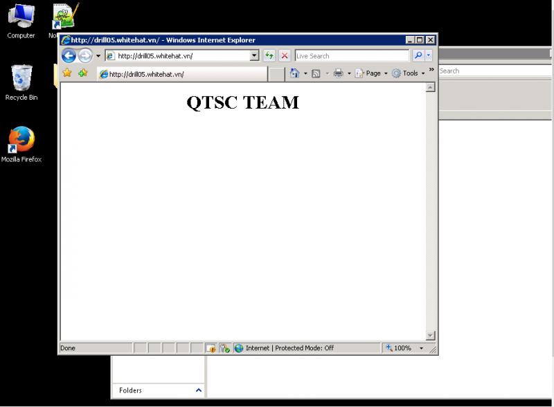Run search with the magnifier icon
The image size is (554, 407).
point(418,55)
